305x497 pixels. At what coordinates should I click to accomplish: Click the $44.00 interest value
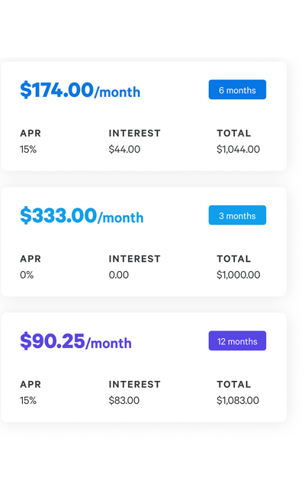pos(124,150)
